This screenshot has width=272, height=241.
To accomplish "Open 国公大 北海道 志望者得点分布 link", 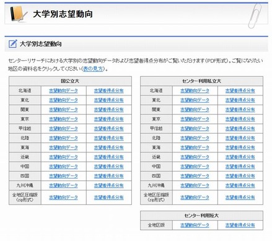I will (x=108, y=90).
